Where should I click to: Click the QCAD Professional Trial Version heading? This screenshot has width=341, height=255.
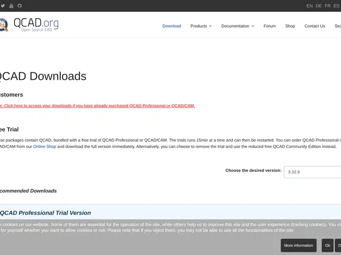(x=45, y=212)
